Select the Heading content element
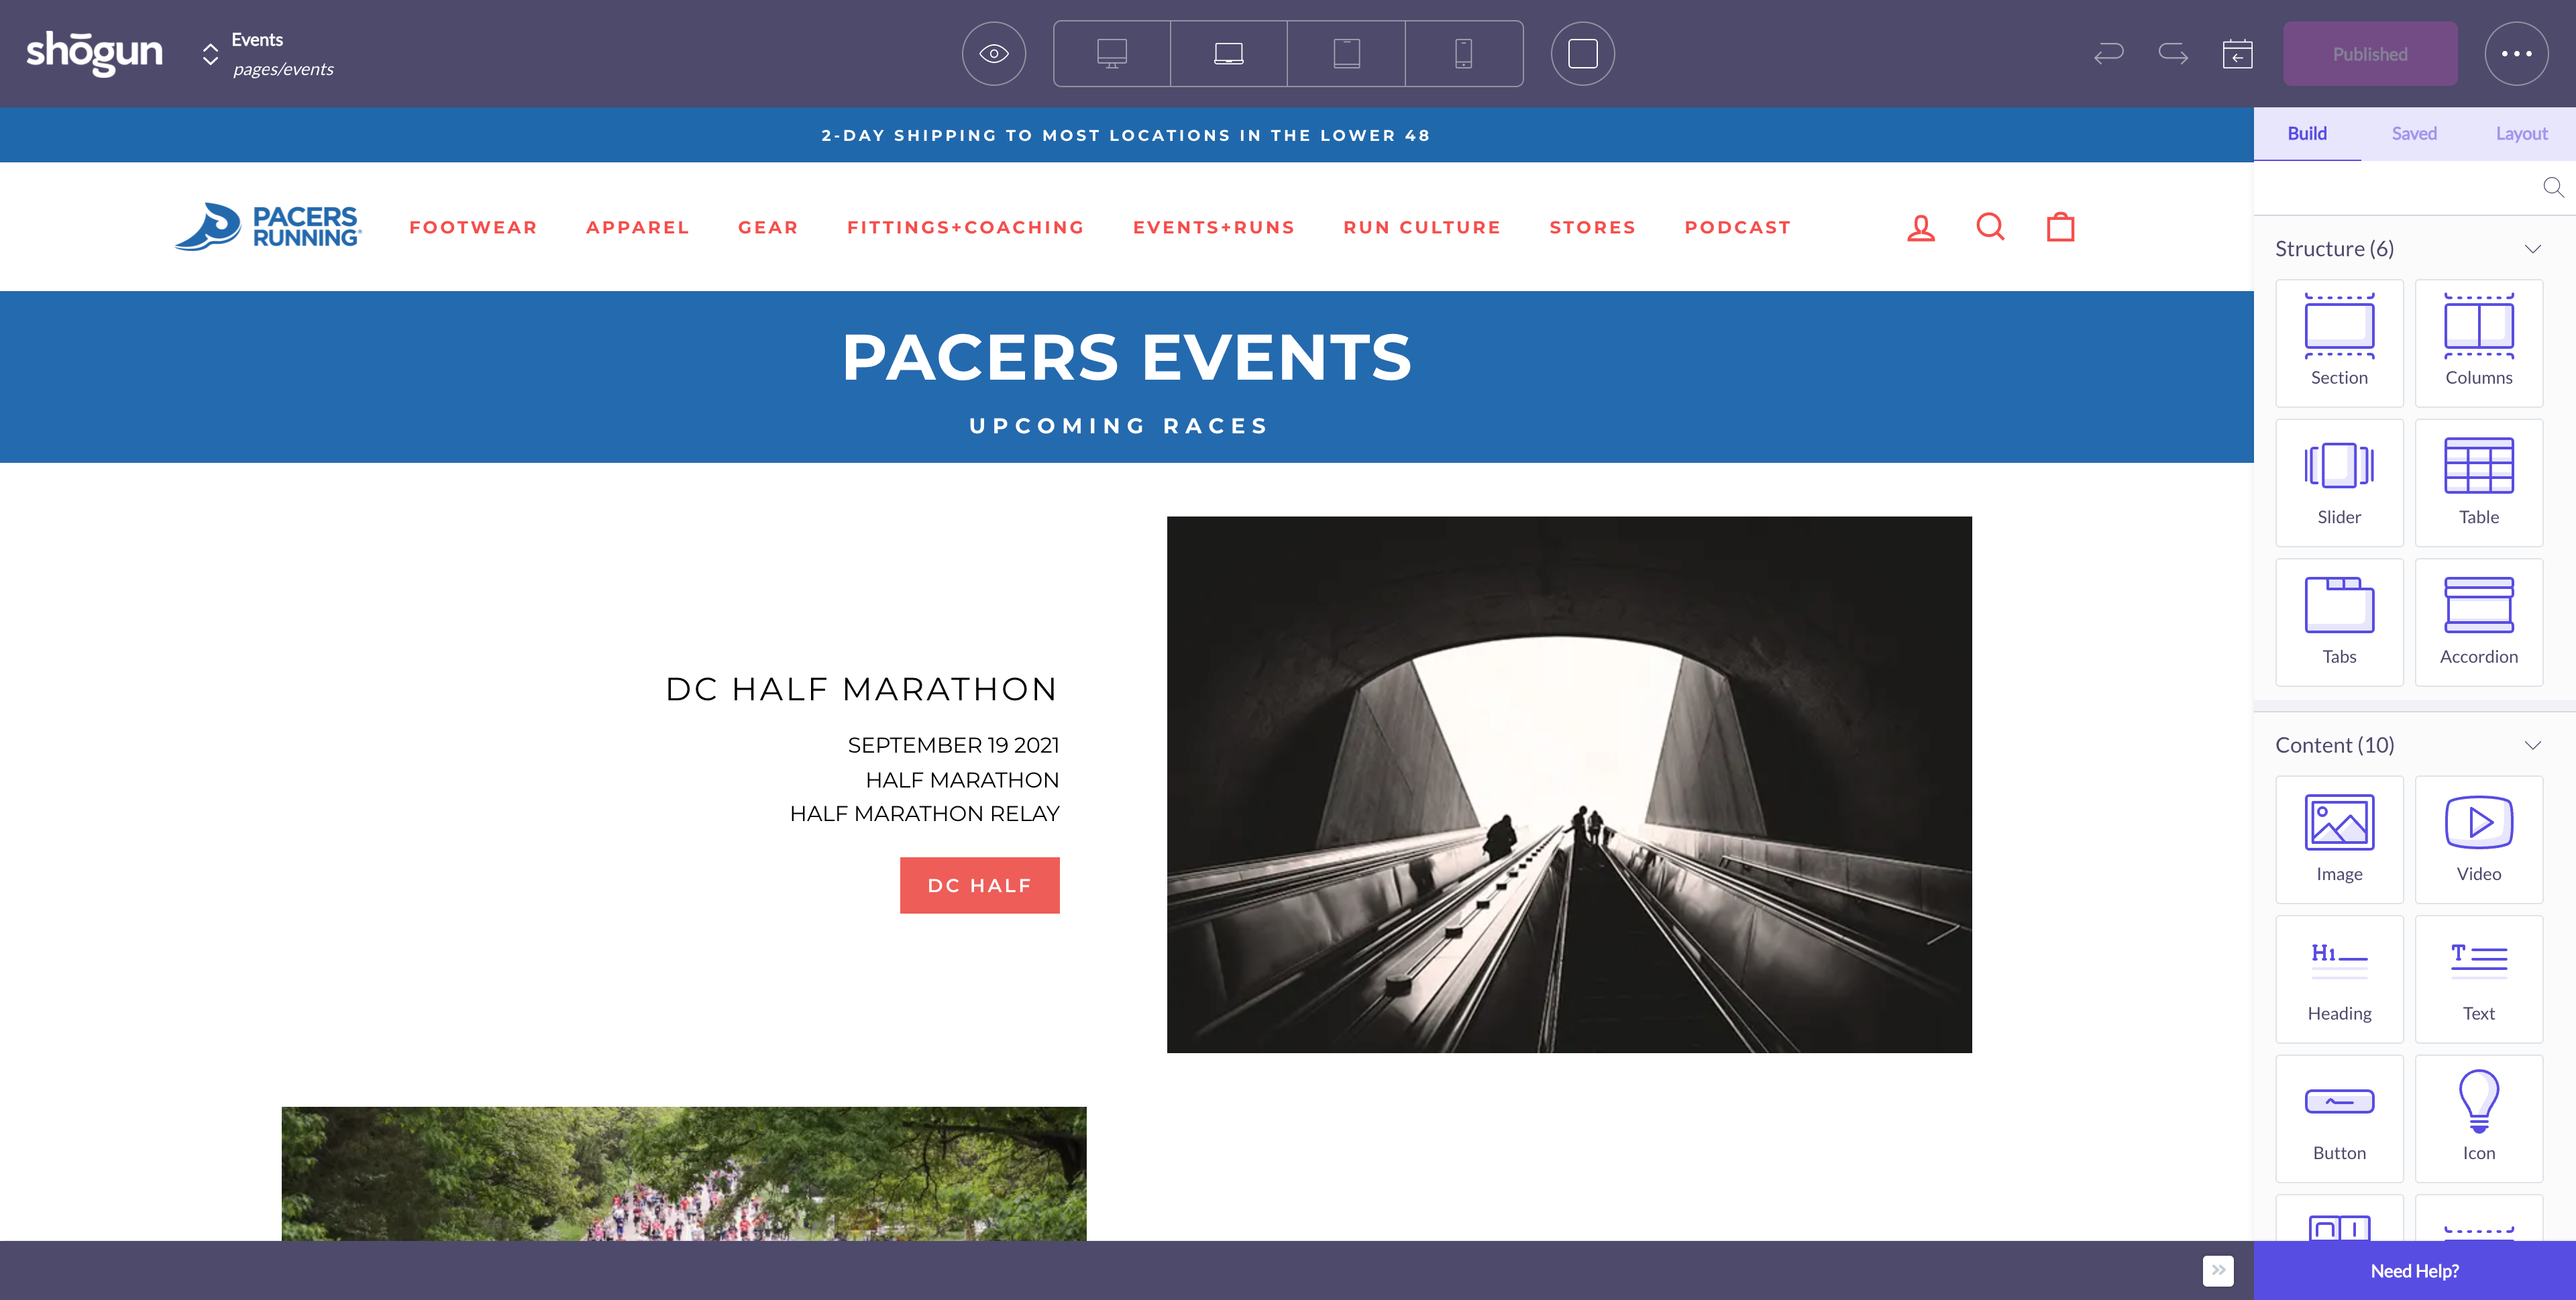2576x1300 pixels. (2339, 979)
